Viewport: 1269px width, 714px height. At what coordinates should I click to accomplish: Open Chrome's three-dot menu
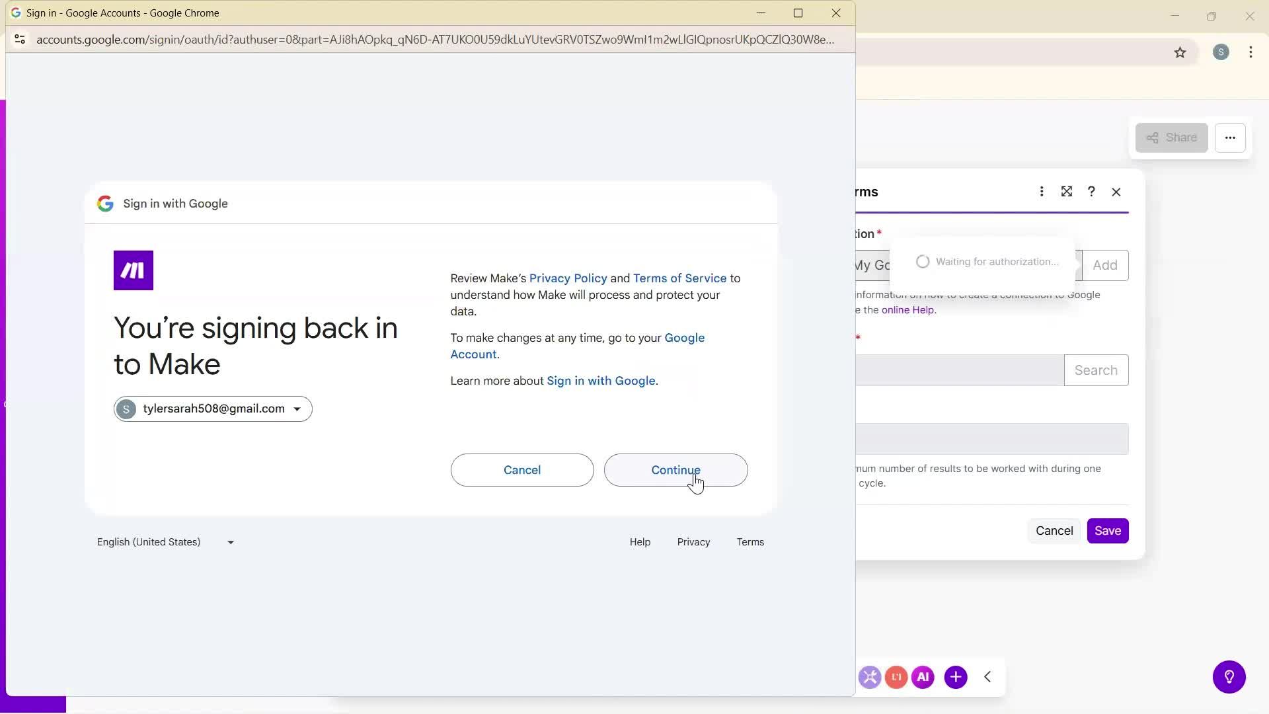(1250, 52)
